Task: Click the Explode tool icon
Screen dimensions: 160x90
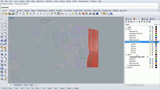Action: click(x=5, y=47)
